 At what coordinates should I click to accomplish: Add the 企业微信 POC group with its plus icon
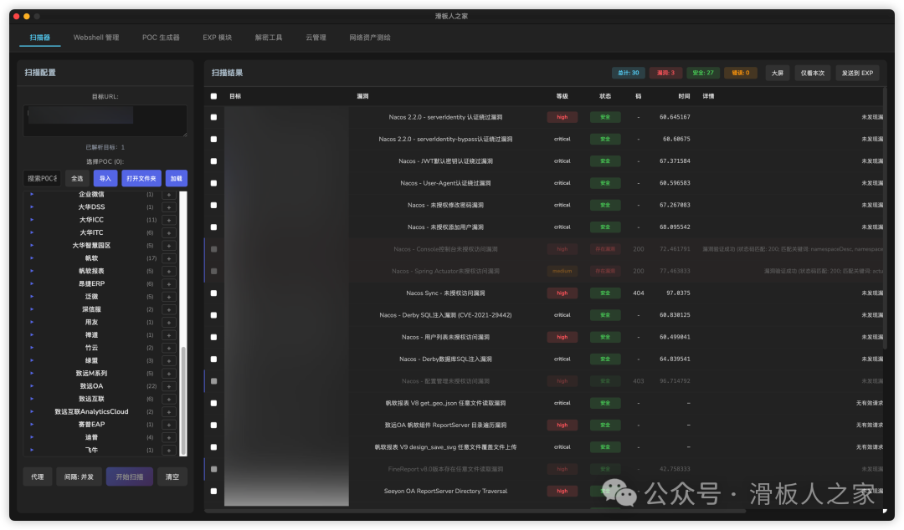click(169, 195)
